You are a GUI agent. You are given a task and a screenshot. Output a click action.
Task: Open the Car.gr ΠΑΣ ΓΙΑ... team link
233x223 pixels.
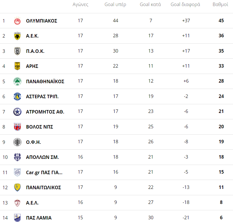pyautogui.click(x=44, y=172)
